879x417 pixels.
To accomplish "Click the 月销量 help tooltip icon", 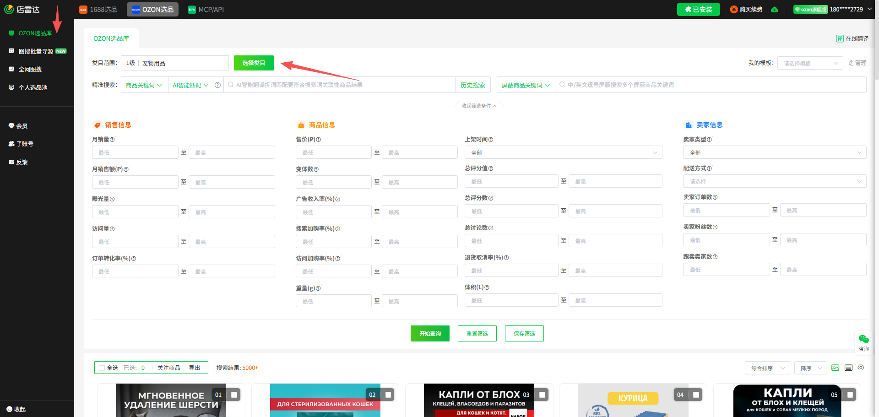I will click(x=112, y=140).
